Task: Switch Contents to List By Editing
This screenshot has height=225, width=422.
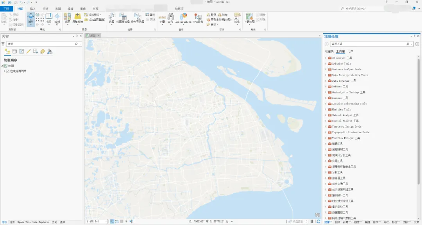Action: click(29, 52)
